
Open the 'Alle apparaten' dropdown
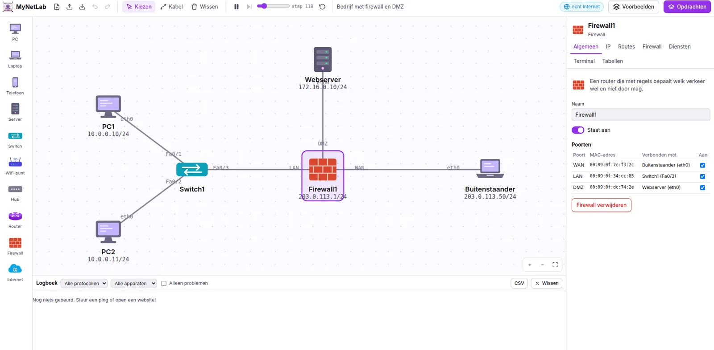(x=134, y=283)
